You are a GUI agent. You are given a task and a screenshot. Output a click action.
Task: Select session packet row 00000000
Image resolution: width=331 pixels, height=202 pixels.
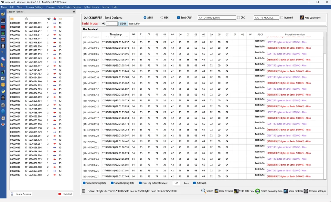[41, 23]
